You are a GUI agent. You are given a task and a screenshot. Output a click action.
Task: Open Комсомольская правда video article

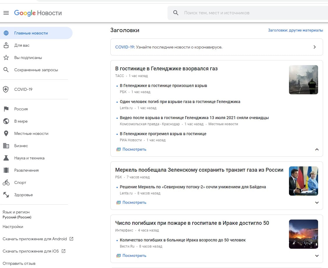coord(194,118)
